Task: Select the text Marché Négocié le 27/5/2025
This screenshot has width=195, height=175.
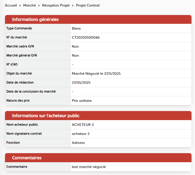Action: click(x=96, y=73)
